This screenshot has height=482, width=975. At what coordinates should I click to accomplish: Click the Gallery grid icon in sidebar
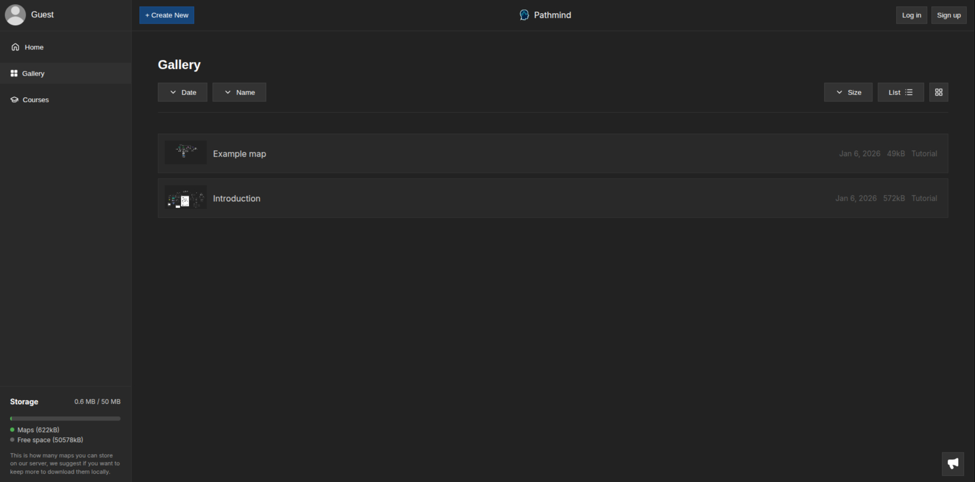(14, 73)
